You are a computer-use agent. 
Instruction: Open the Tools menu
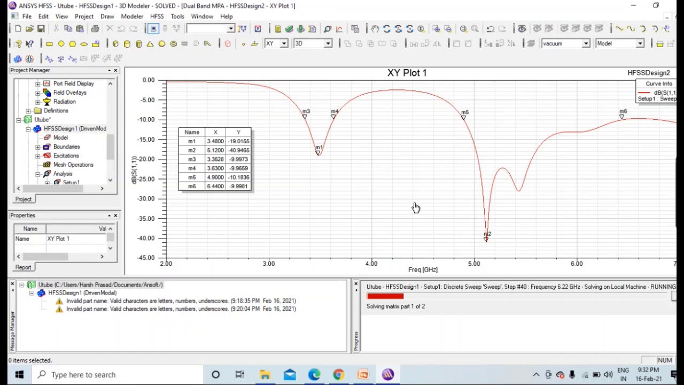tap(177, 17)
